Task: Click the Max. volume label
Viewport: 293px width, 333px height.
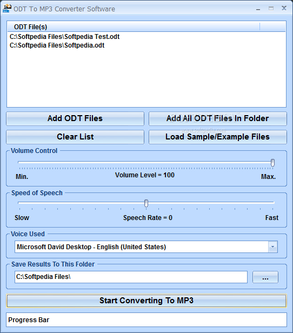Action: pos(268,176)
